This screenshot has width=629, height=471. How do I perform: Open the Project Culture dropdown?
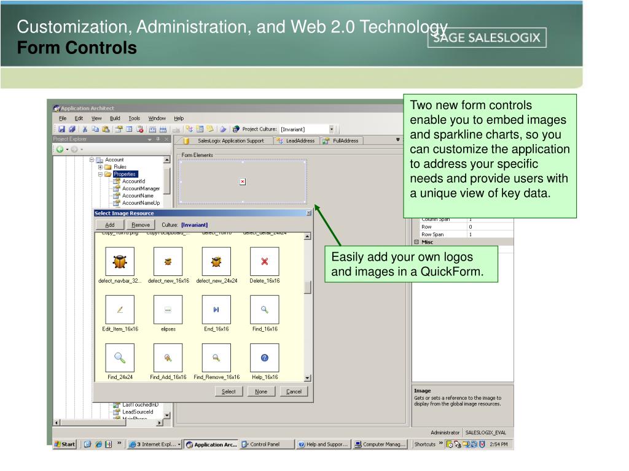pyautogui.click(x=331, y=129)
